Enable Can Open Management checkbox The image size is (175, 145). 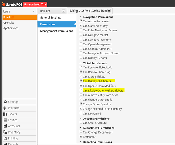point(81,44)
